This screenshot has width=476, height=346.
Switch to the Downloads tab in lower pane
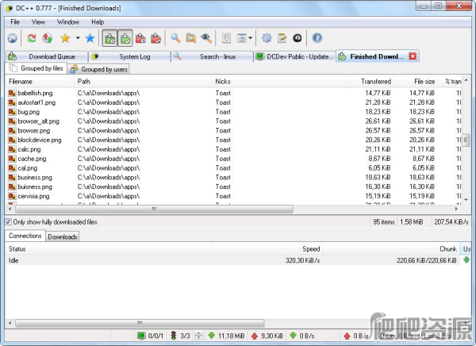63,236
